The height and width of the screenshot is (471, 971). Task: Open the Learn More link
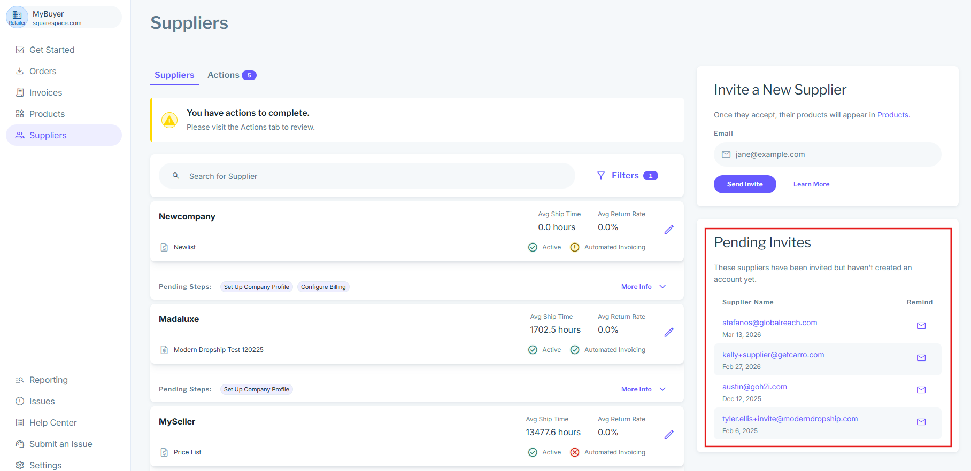[811, 184]
